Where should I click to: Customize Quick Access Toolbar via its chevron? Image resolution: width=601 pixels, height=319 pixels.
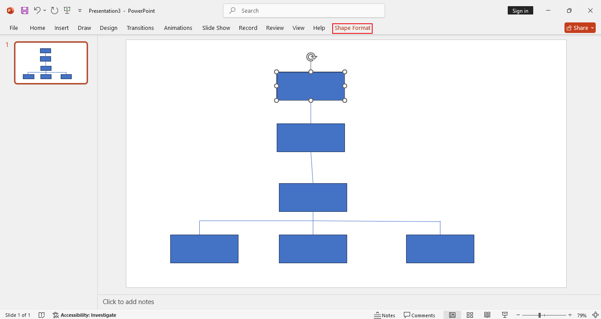point(80,10)
